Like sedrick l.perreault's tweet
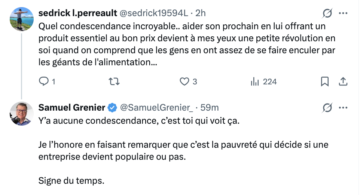 [184, 81]
